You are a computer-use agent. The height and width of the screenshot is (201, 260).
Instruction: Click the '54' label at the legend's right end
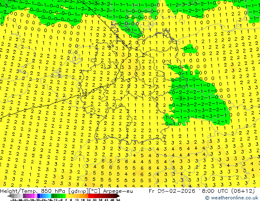click(x=118, y=200)
